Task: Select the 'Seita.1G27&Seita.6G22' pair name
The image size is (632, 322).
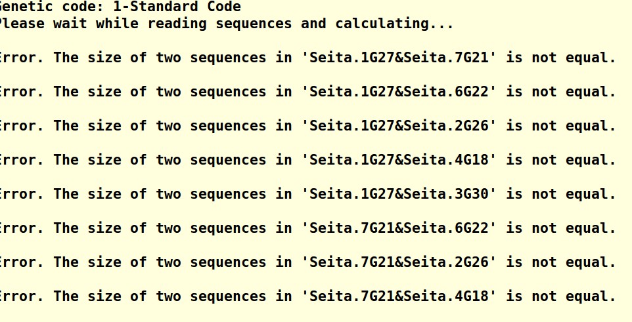Action: [399, 91]
